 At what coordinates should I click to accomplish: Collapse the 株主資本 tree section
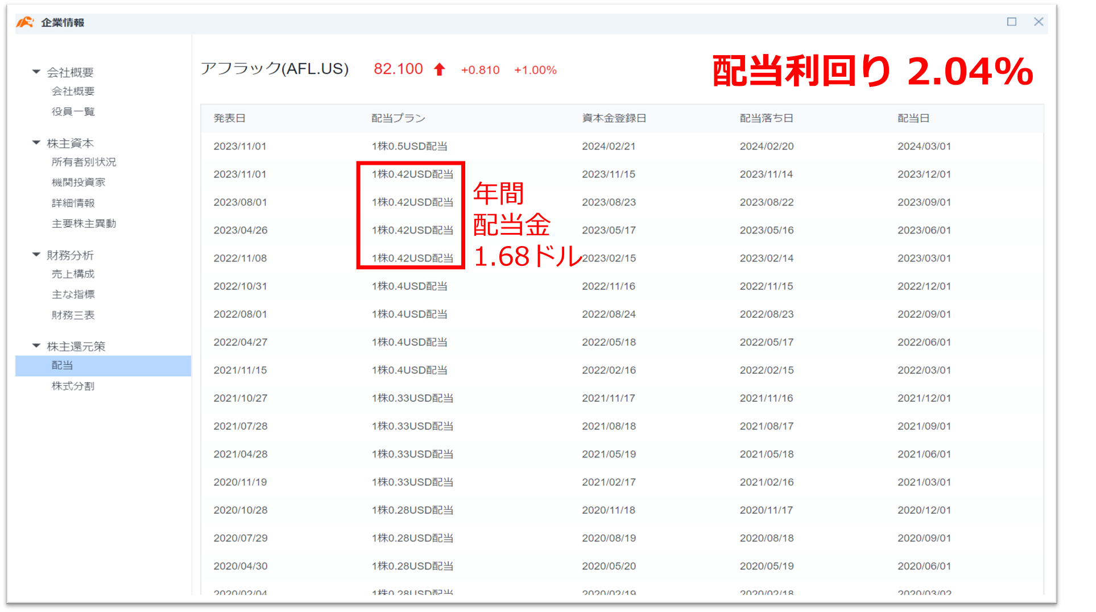pos(36,143)
